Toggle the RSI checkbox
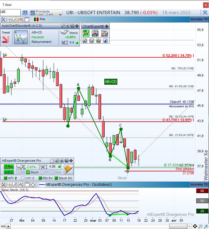 (x=18, y=172)
